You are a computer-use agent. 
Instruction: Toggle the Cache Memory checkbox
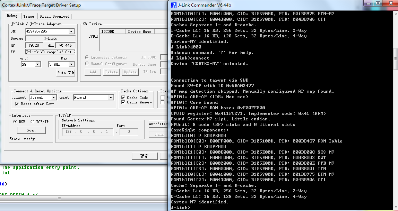[123, 102]
